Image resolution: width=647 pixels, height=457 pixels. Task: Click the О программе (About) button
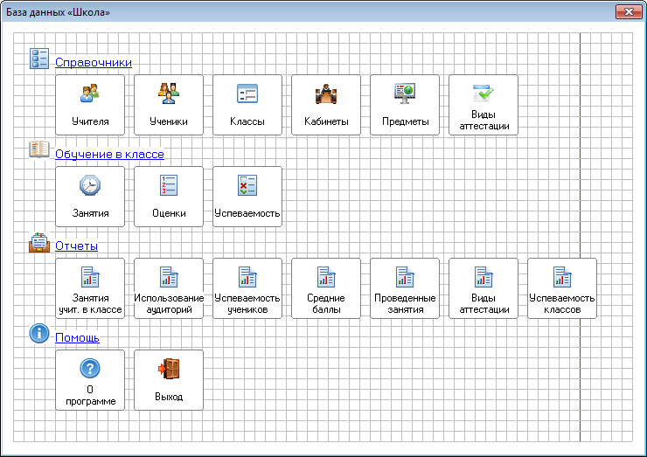90,380
